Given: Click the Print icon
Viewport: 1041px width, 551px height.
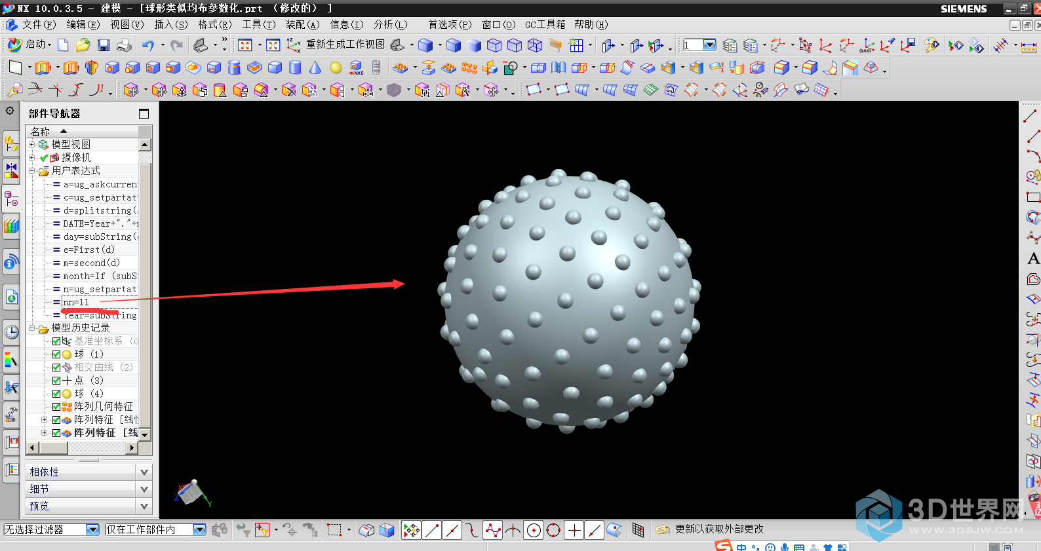Looking at the screenshot, I should (x=124, y=45).
